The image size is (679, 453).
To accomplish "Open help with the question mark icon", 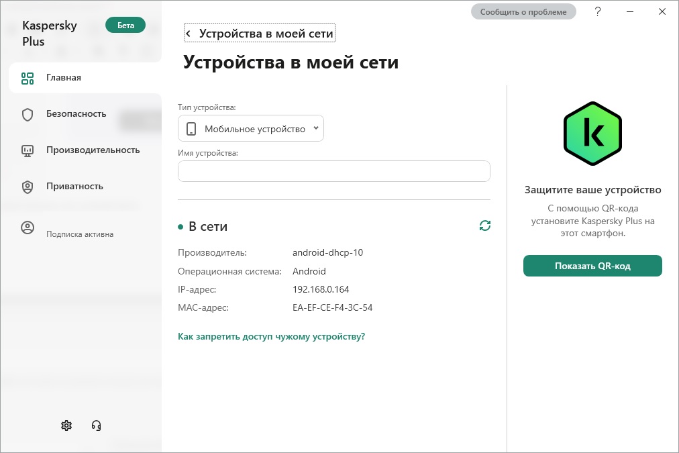I will pos(598,11).
